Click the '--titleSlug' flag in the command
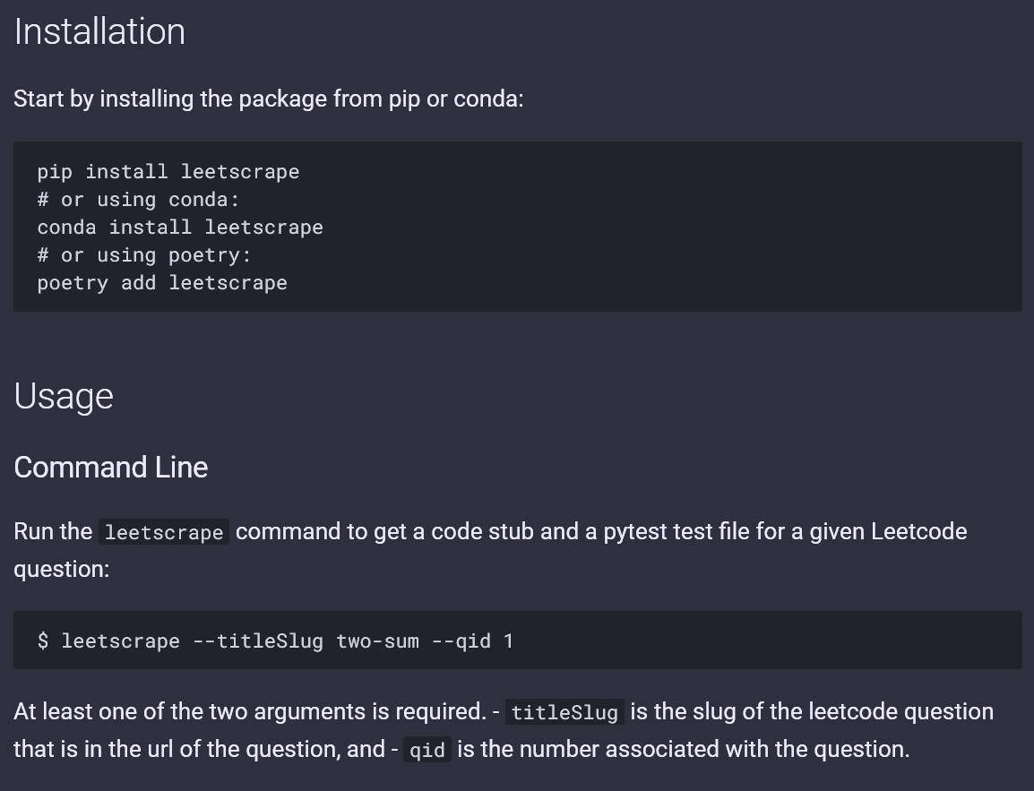The image size is (1034, 791). pyautogui.click(x=258, y=641)
